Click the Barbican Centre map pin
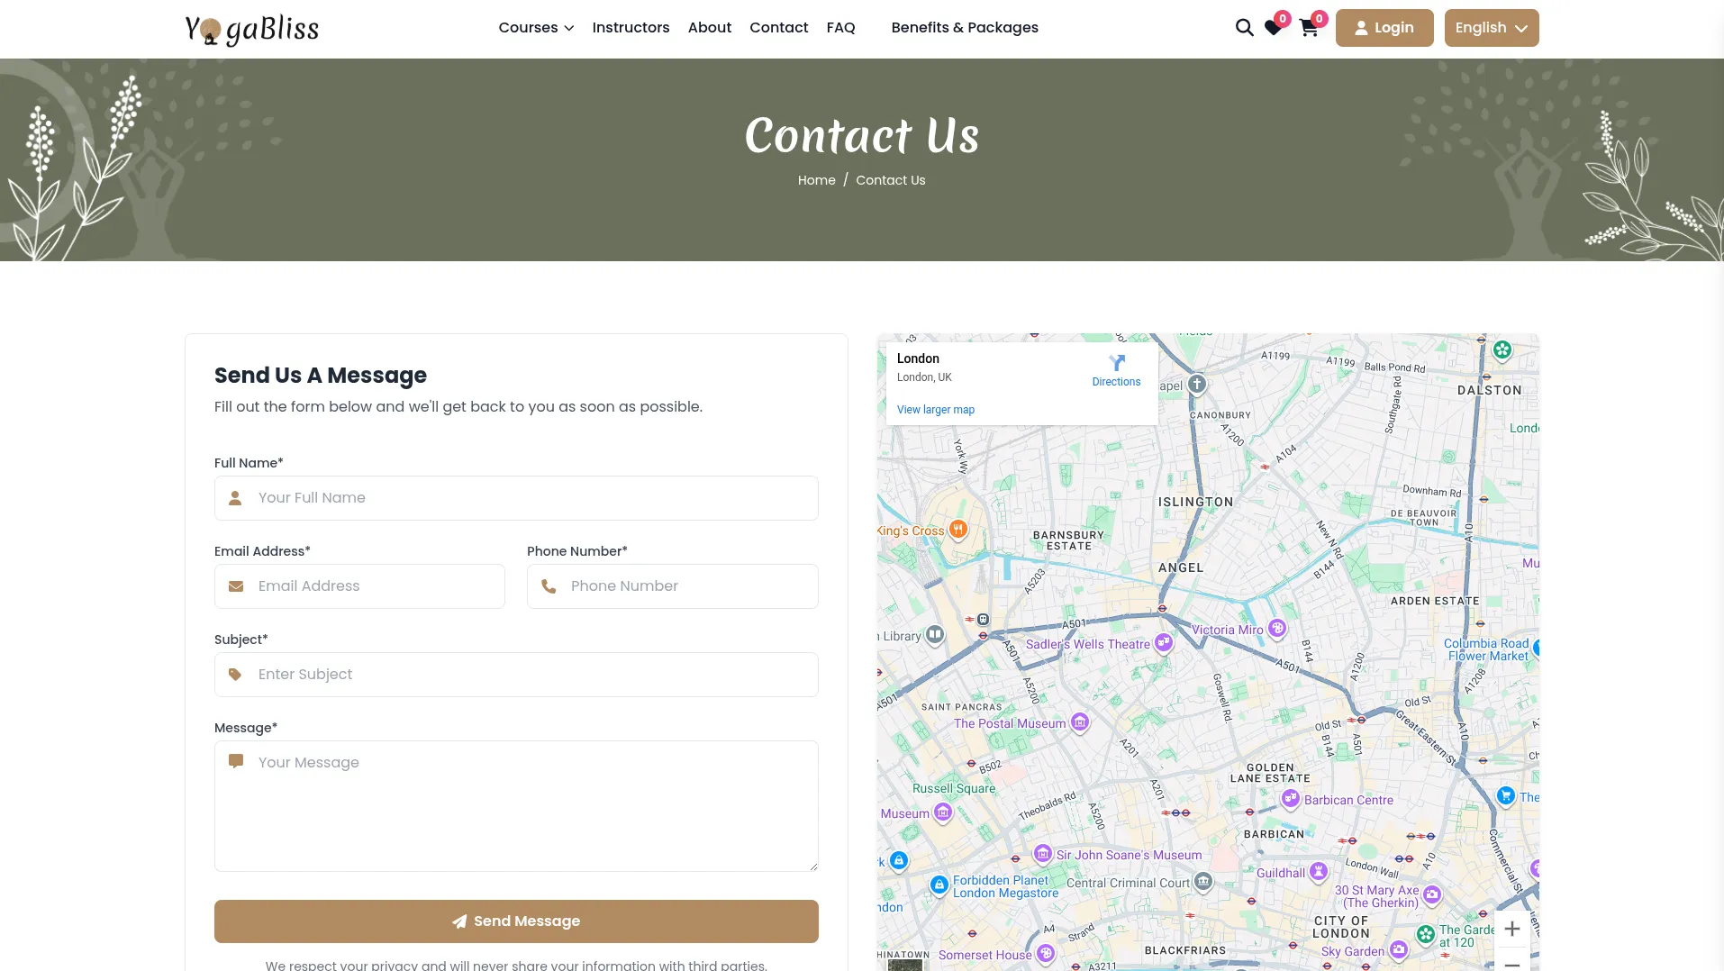 click(1291, 799)
